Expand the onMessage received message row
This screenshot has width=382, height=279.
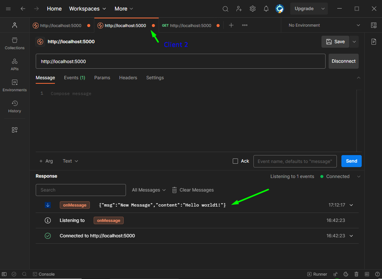coord(351,205)
